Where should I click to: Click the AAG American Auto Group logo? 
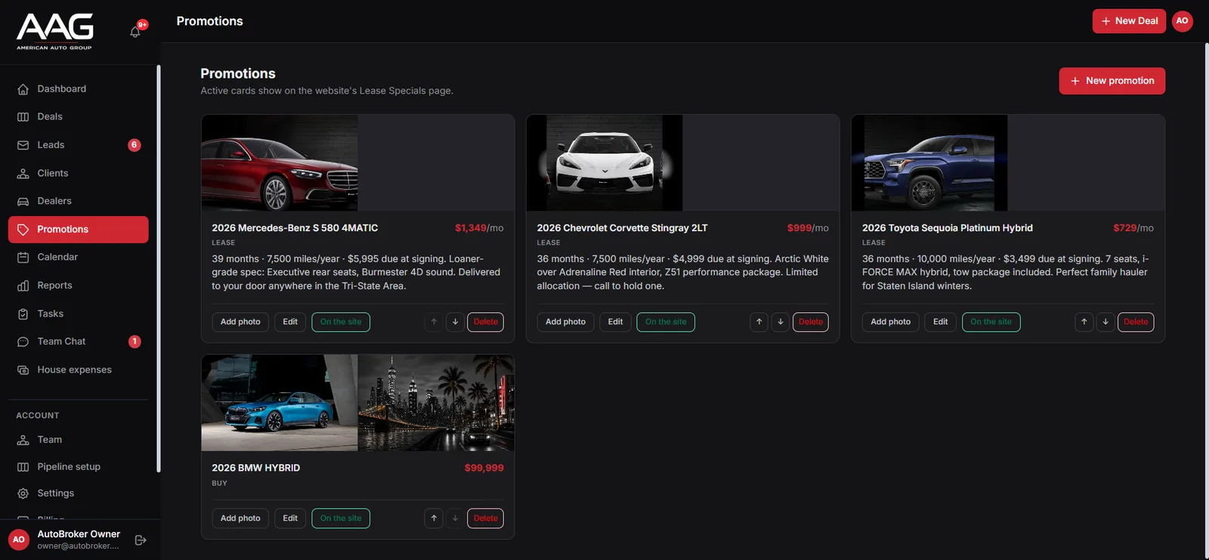click(x=55, y=32)
